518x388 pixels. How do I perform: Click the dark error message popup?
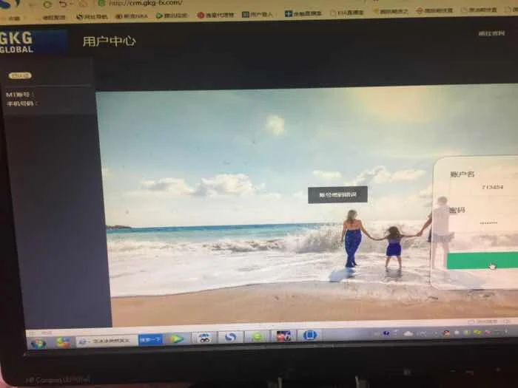tap(337, 195)
